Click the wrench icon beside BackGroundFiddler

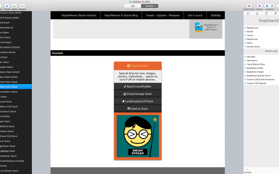(125, 87)
